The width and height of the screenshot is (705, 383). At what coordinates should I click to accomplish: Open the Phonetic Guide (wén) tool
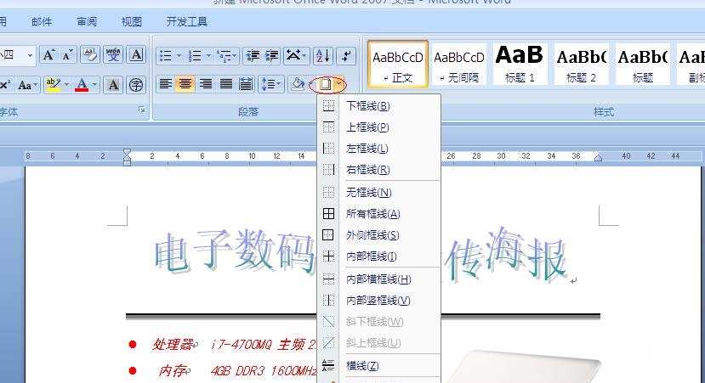[113, 56]
